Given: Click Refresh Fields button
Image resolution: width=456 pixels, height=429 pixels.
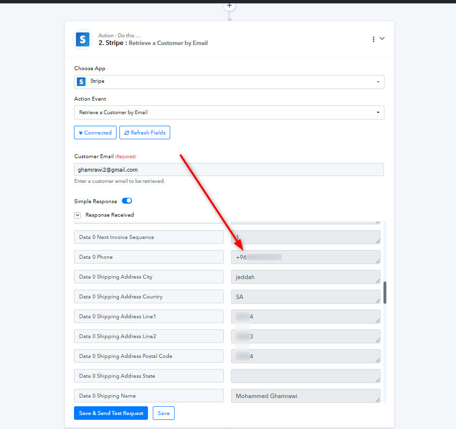Looking at the screenshot, I should (x=145, y=133).
